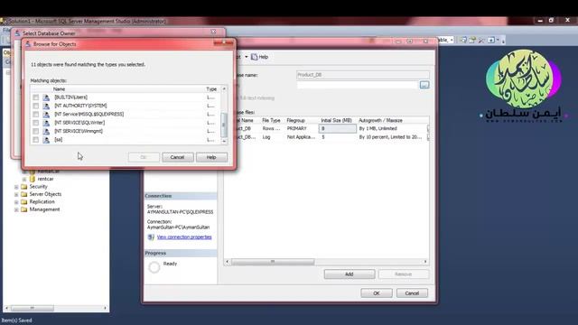The height and width of the screenshot is (325, 578).
Task: Click the Help icon in New Database toolbar
Action: (x=254, y=57)
